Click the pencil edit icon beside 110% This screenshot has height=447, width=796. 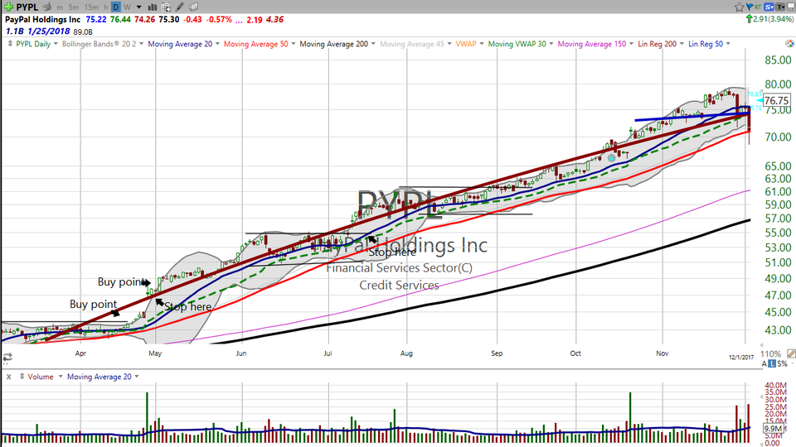790,353
